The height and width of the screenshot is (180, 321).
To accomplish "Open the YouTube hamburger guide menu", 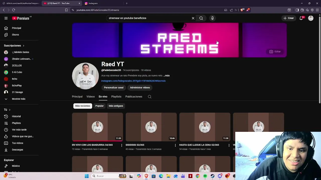I will tap(6, 18).
